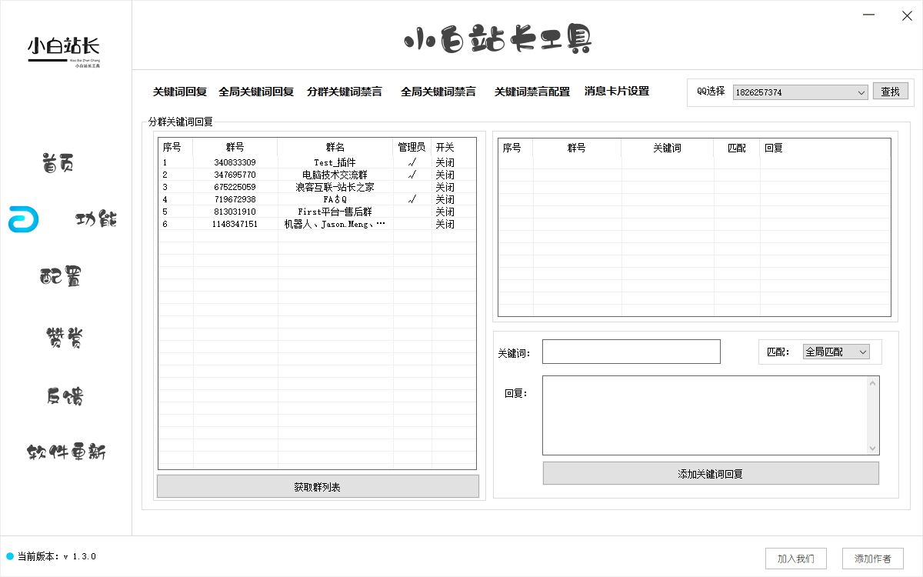This screenshot has width=923, height=577.
Task: Open the 配置 sidebar page
Action: coord(62,277)
